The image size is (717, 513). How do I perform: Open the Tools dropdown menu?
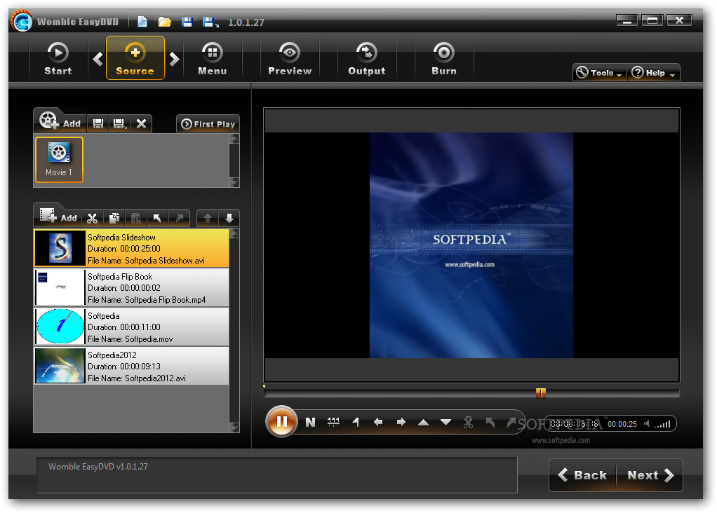[x=599, y=73]
